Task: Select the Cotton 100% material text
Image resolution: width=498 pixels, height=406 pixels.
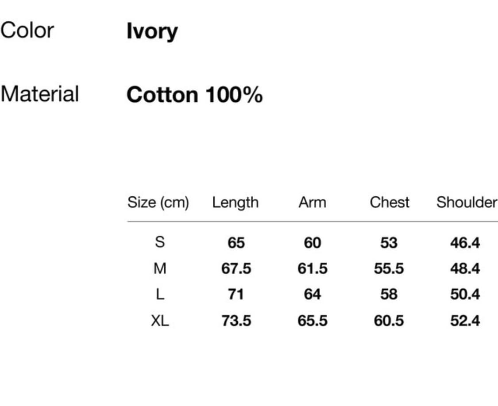Action: [194, 95]
